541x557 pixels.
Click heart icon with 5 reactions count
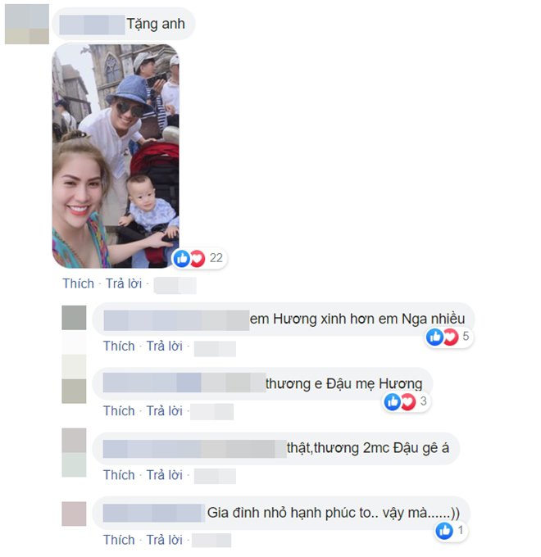click(x=450, y=337)
